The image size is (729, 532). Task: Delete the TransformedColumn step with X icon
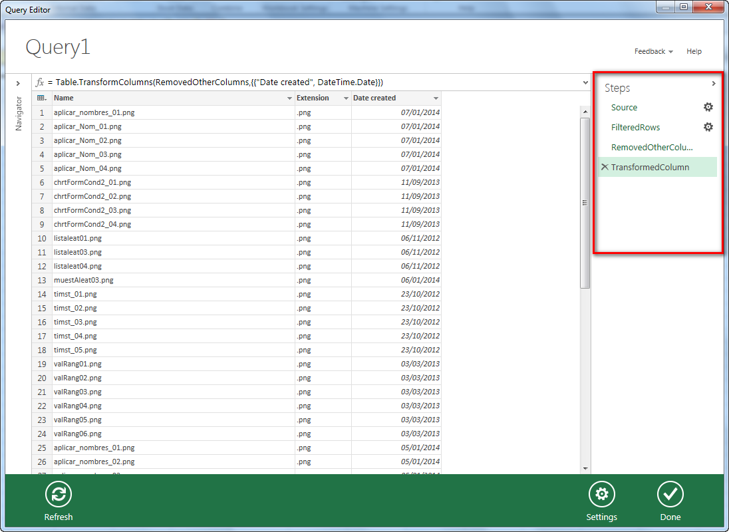pyautogui.click(x=605, y=167)
